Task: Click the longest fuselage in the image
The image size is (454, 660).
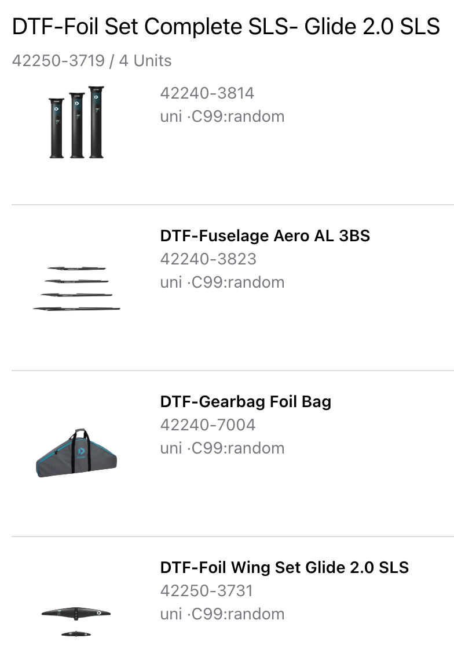Action: 76,309
